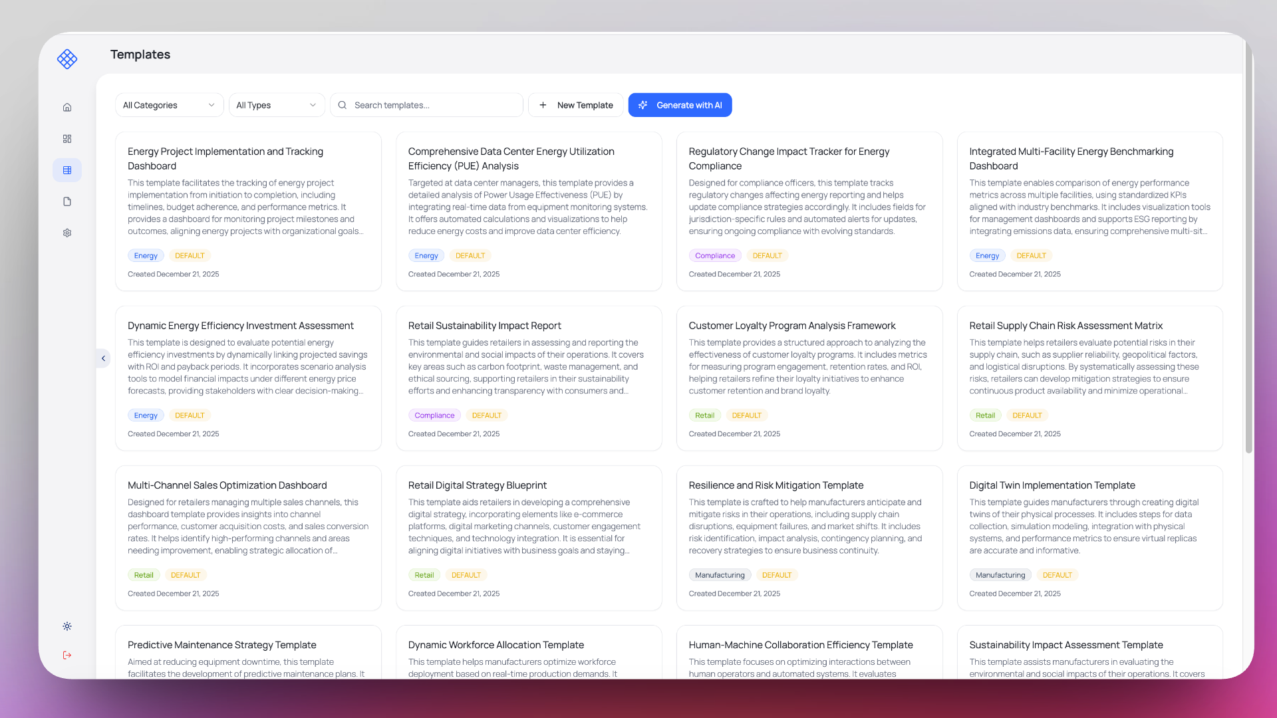Click the logout icon at sidebar bottom
Screen dimensions: 1277x718
click(67, 655)
